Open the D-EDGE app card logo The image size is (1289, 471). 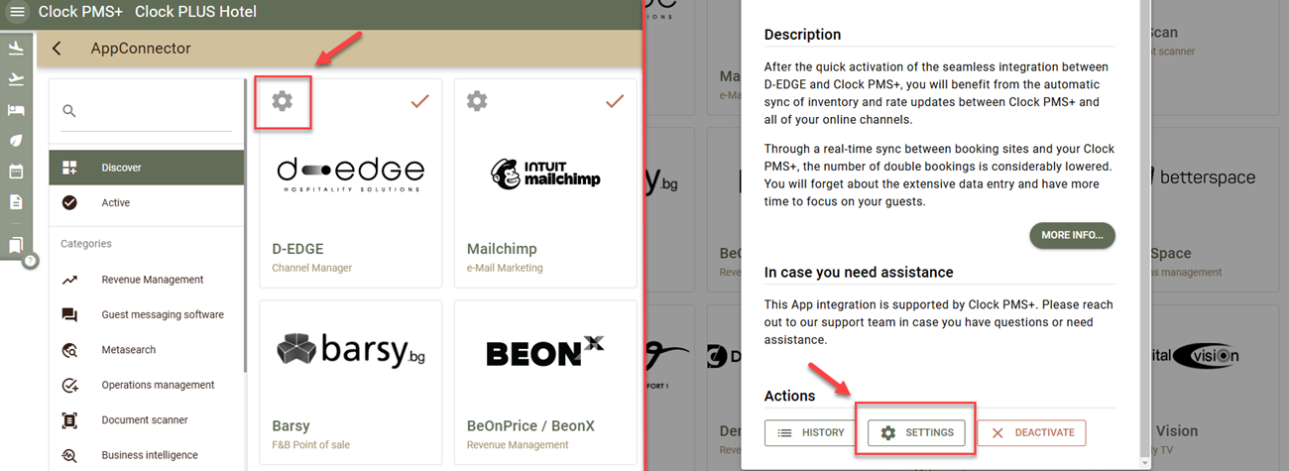click(350, 174)
